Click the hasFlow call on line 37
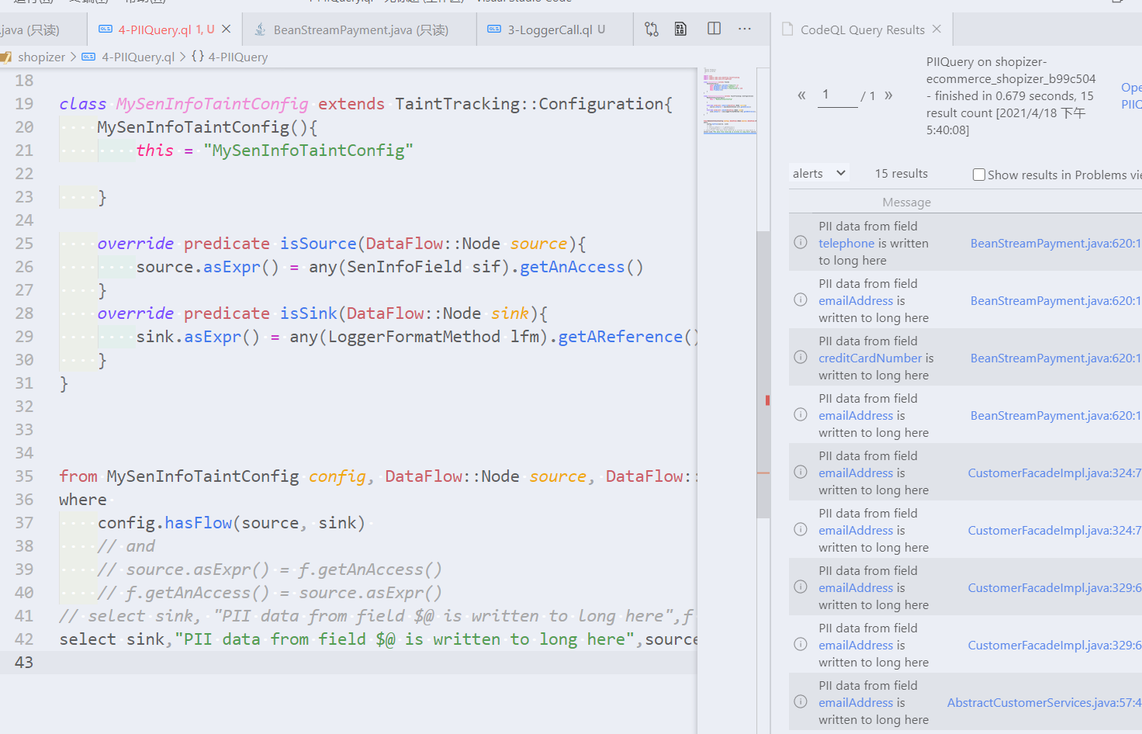 (198, 522)
